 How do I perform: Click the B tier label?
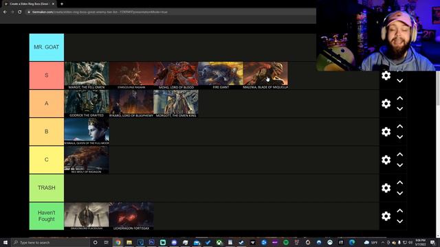coord(47,132)
